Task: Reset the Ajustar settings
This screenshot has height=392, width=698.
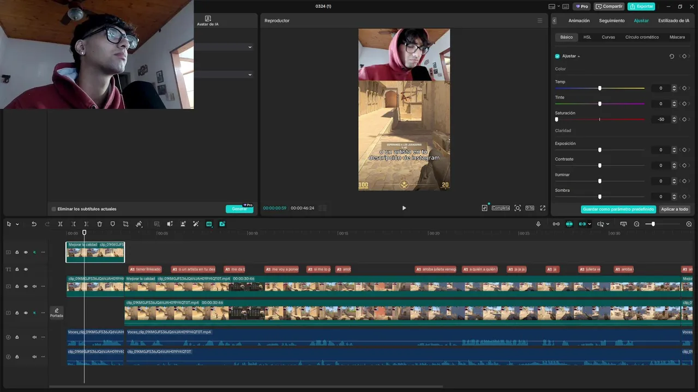Action: point(671,56)
